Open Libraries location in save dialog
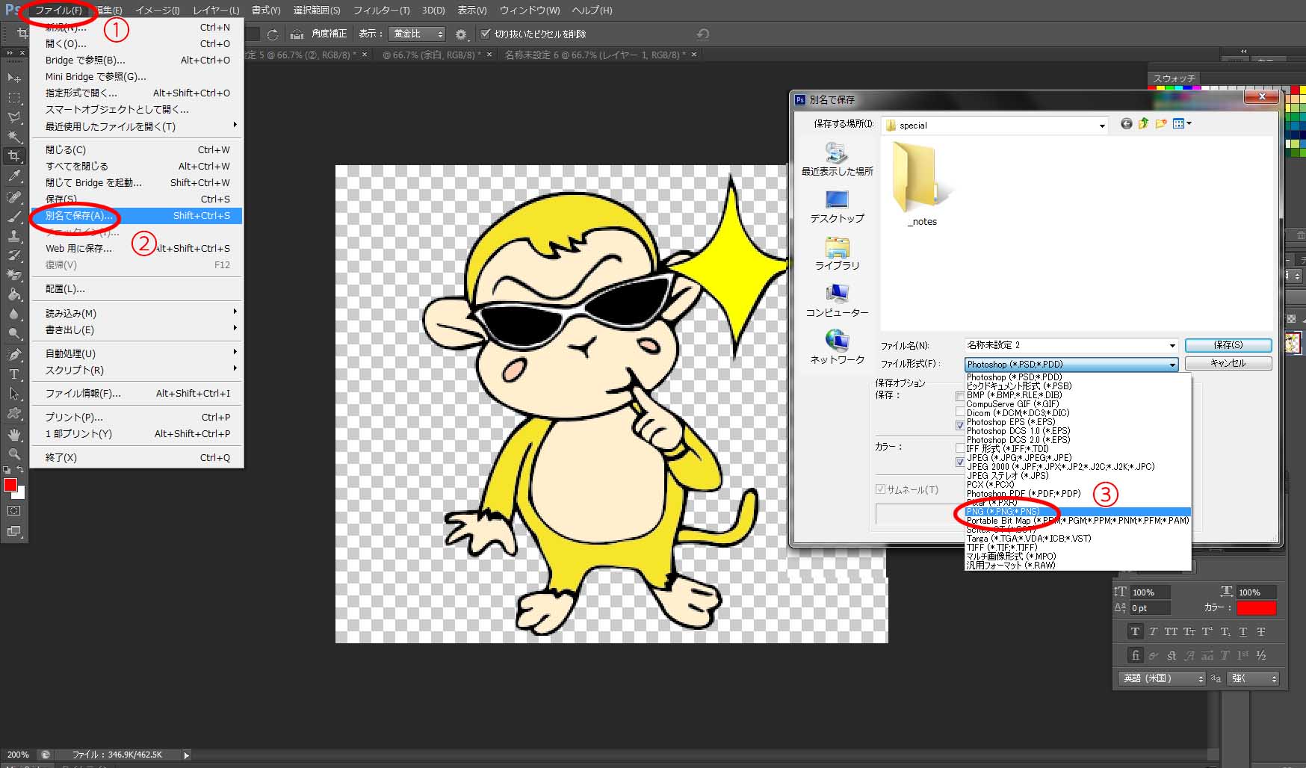 837,254
